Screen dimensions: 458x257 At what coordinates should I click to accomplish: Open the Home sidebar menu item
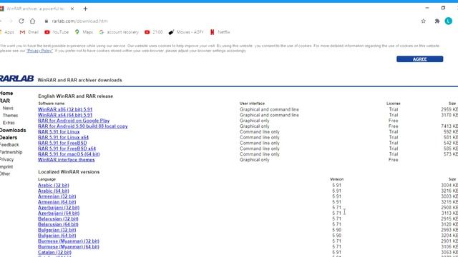tap(6, 94)
